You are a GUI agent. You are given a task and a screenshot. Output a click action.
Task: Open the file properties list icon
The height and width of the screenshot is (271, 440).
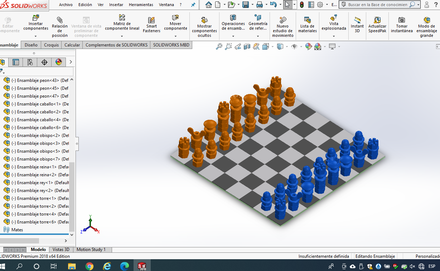click(x=311, y=5)
